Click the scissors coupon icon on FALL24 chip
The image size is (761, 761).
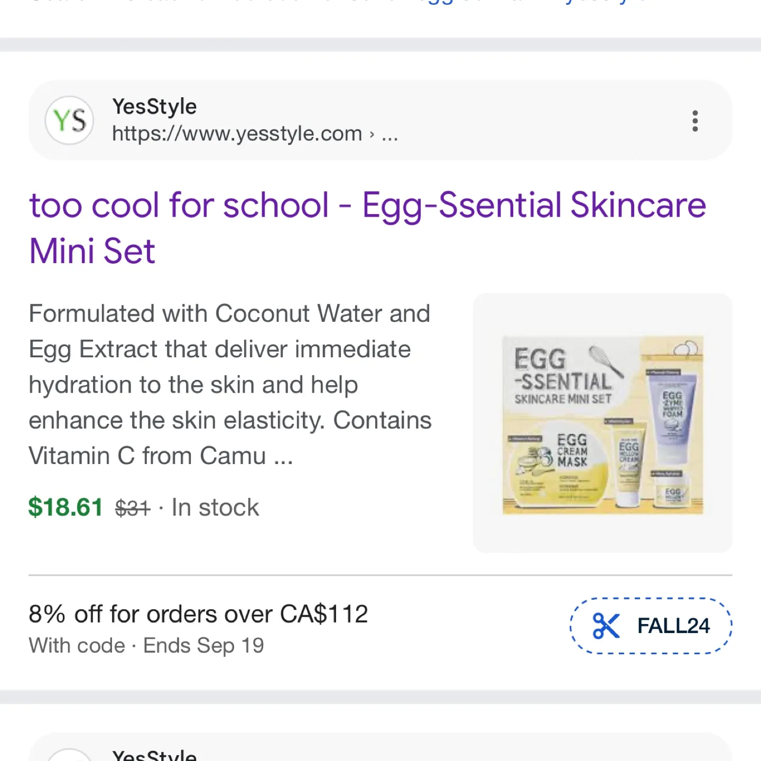607,626
